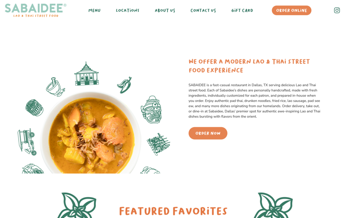The width and height of the screenshot is (349, 218).
Task: Click the sticky rice basket icon
Action: 34,108
